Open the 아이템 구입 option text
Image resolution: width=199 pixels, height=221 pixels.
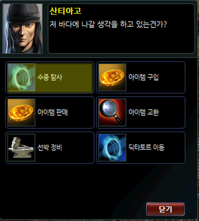click(x=144, y=77)
